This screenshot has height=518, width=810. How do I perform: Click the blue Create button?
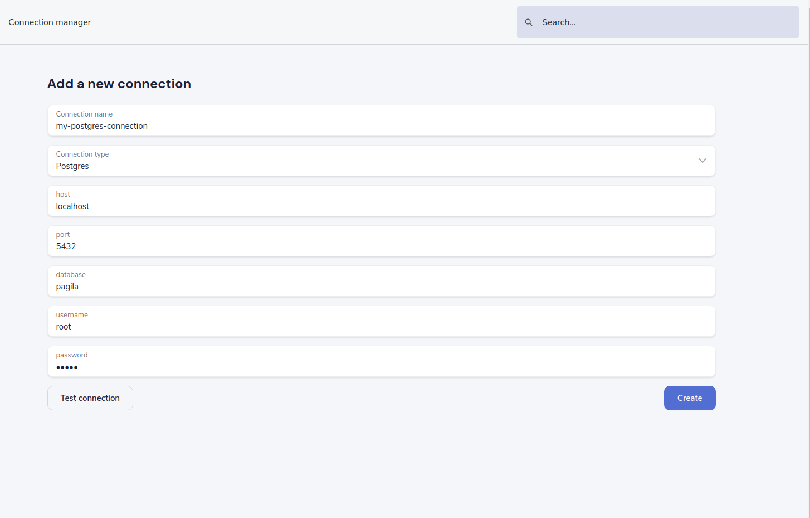(x=690, y=398)
